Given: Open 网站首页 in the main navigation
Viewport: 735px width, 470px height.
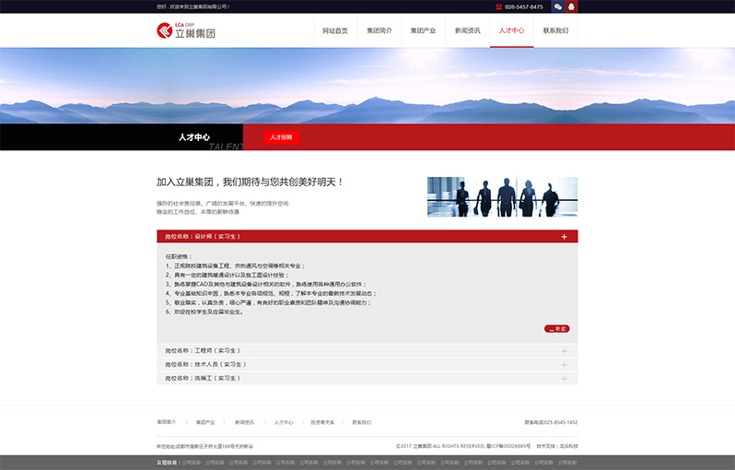Looking at the screenshot, I should click(x=335, y=30).
